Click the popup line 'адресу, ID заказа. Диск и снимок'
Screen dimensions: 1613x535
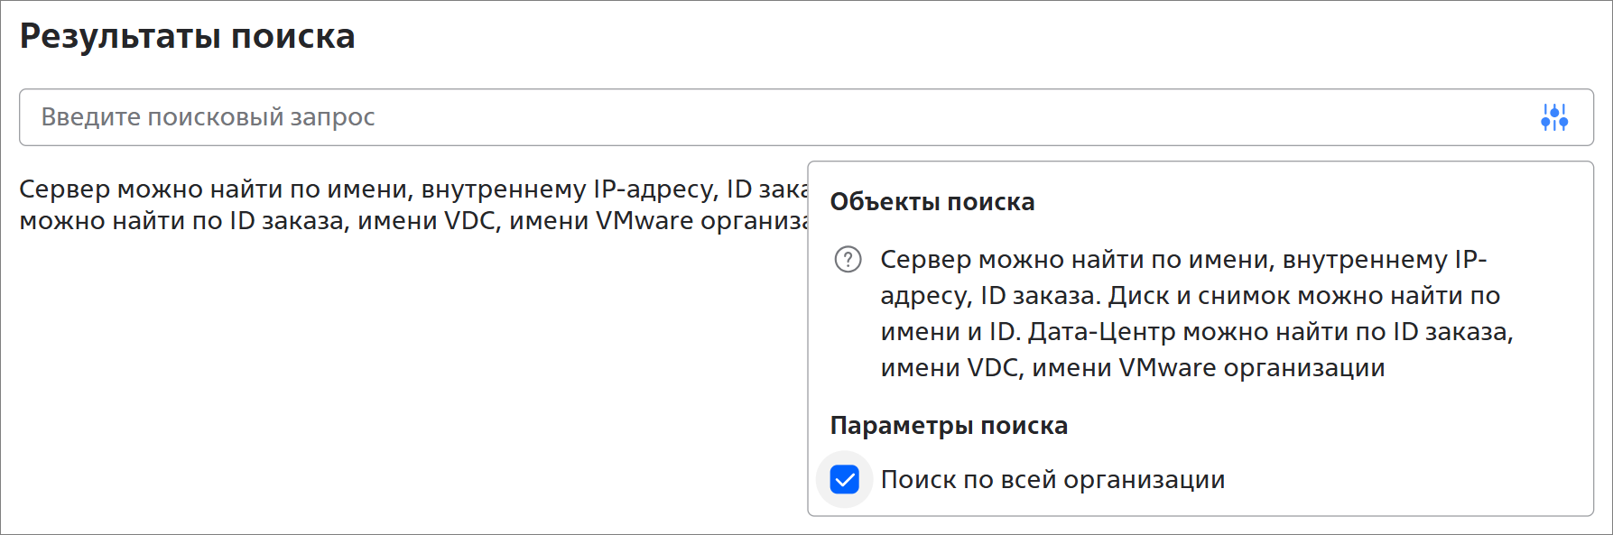1191,296
